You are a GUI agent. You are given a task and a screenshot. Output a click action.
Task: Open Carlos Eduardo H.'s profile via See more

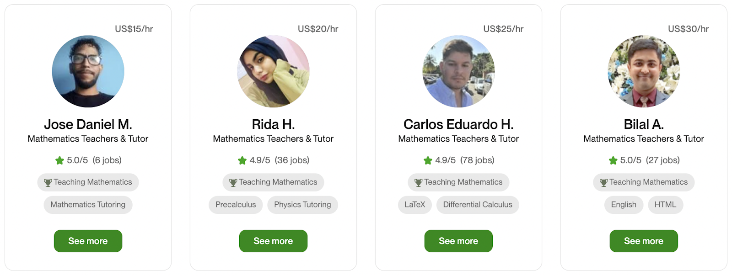tap(458, 241)
